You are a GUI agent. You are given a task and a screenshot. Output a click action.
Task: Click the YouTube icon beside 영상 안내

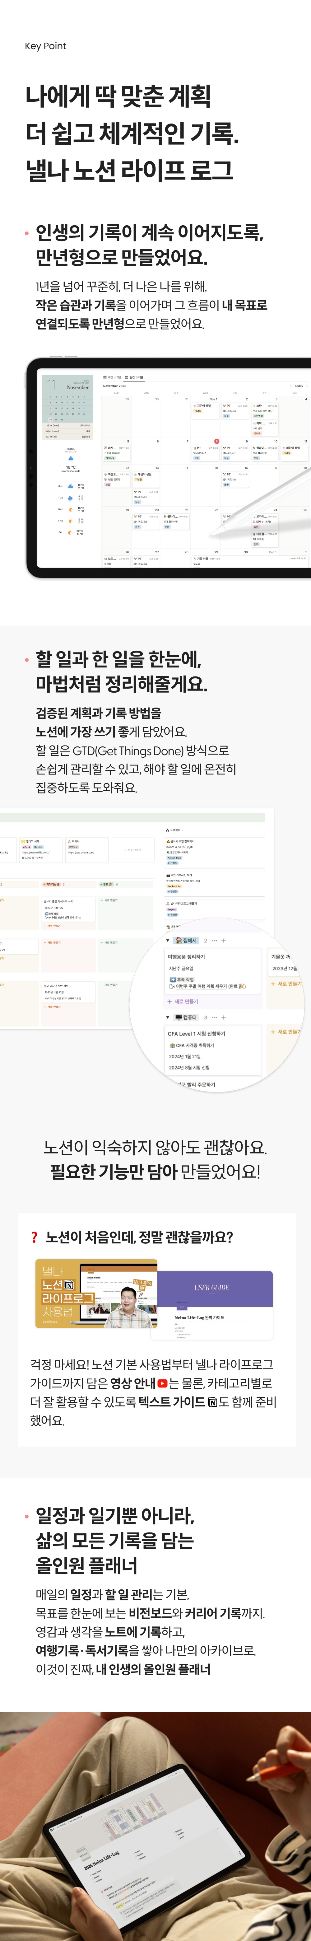pyautogui.click(x=163, y=1383)
